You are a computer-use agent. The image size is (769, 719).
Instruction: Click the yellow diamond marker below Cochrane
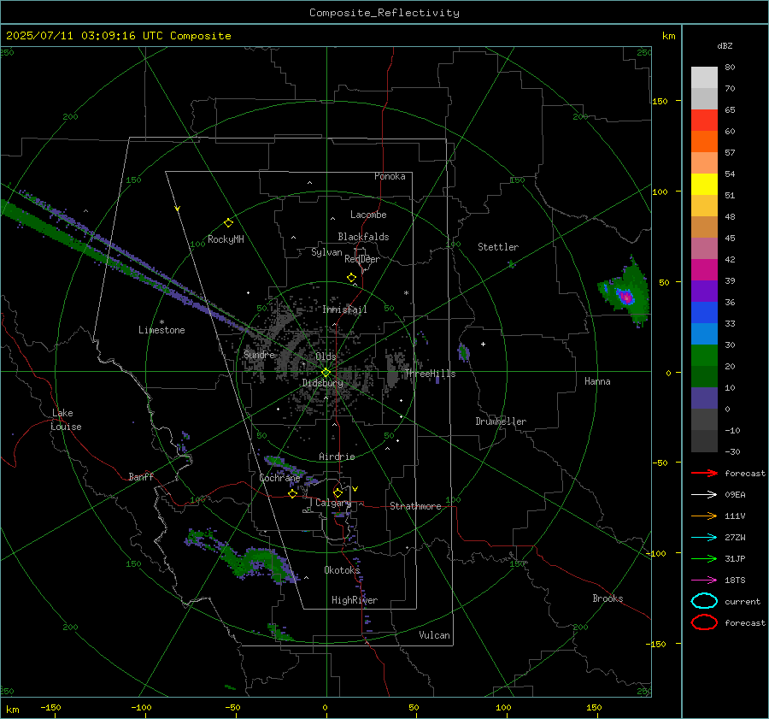(292, 494)
